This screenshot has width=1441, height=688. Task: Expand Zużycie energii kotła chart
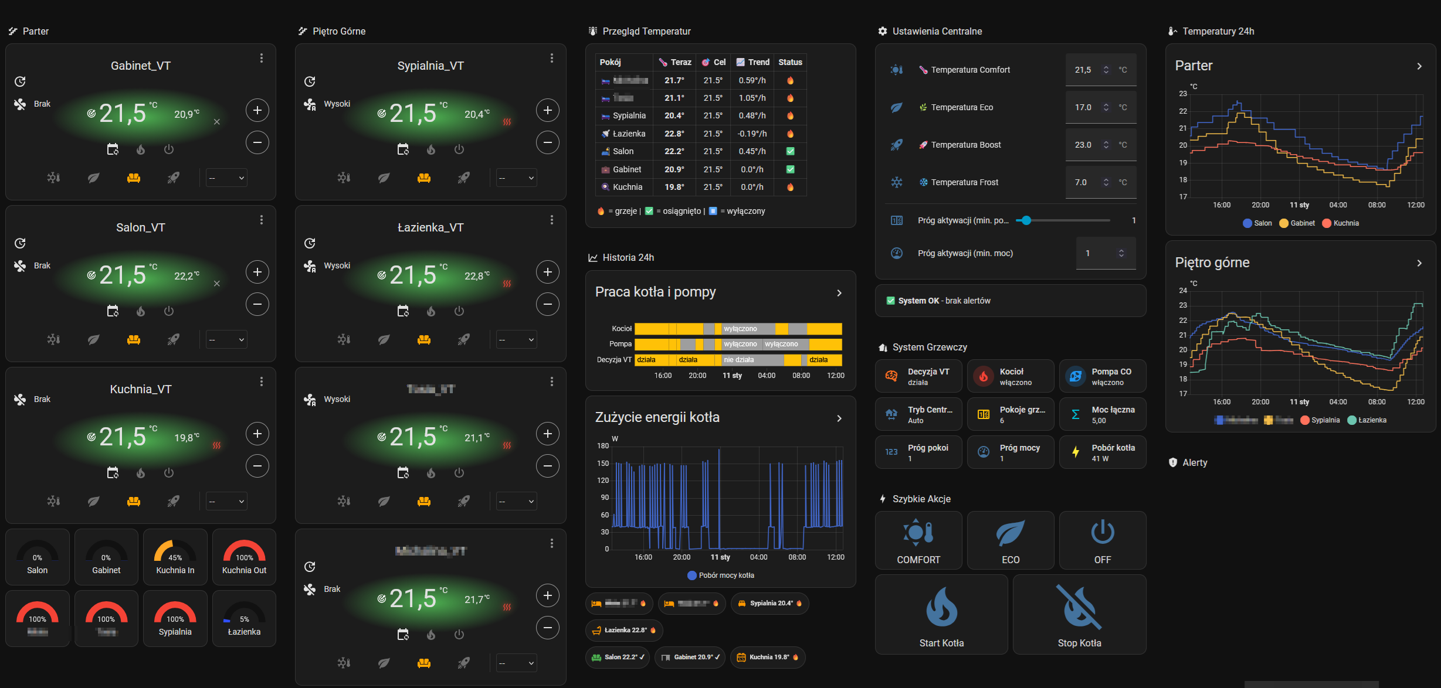(x=839, y=418)
